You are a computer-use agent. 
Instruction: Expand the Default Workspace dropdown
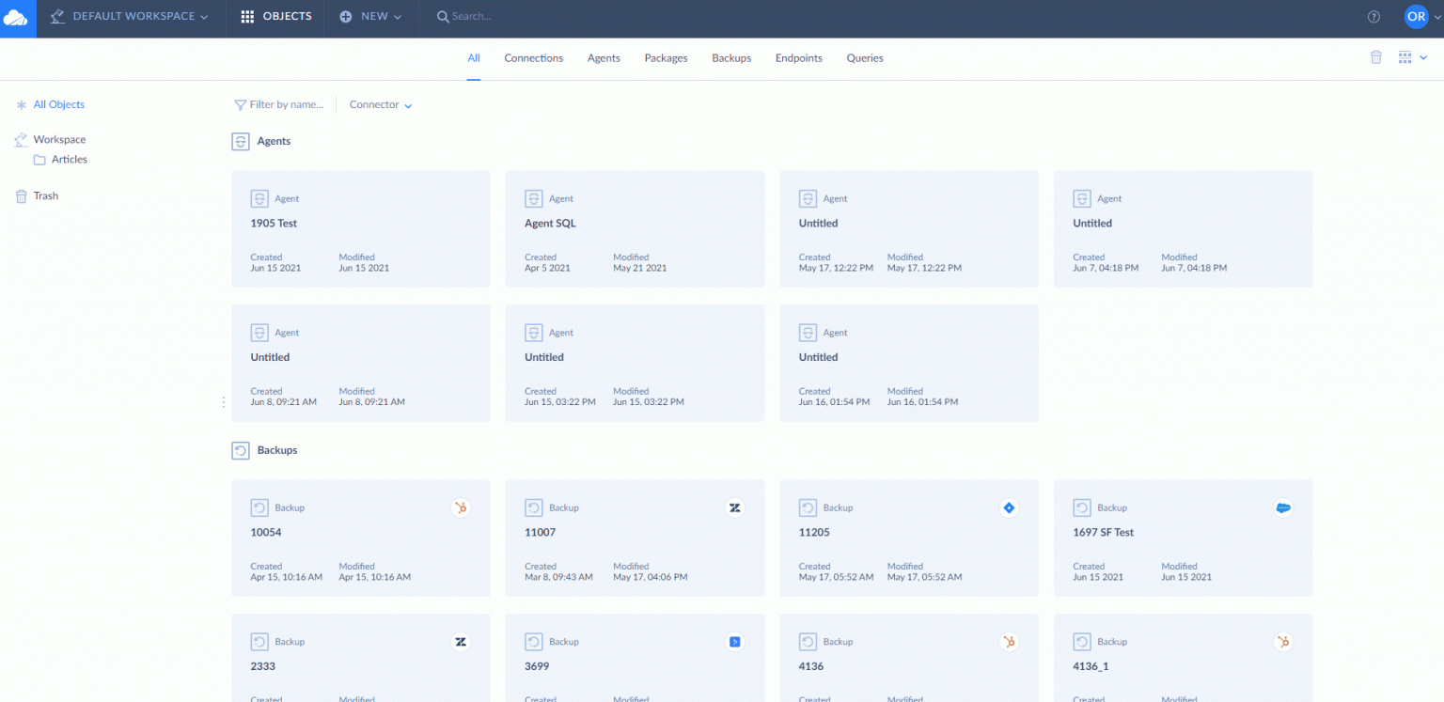coord(131,17)
